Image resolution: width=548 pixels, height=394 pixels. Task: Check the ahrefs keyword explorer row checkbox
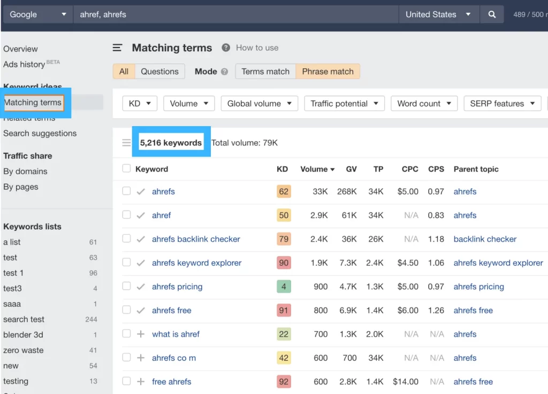point(126,262)
